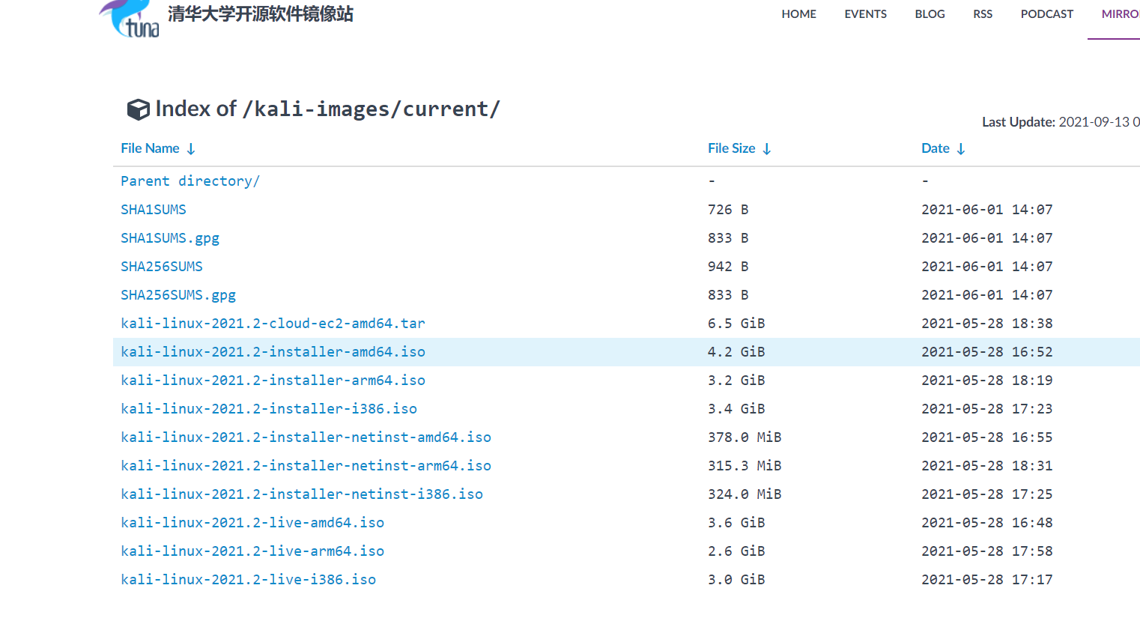The height and width of the screenshot is (624, 1140).
Task: Click the box icon beside Index of
Action: 139,109
